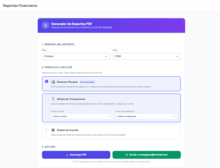This screenshot has height=168, width=220.
Task: Click the 2. MÓDULOS A INCLUIR heading
Action: click(x=57, y=67)
